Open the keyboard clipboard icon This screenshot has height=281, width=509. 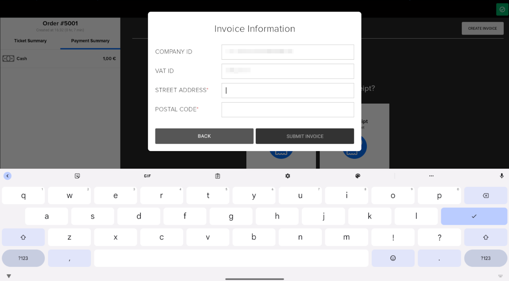point(217,176)
